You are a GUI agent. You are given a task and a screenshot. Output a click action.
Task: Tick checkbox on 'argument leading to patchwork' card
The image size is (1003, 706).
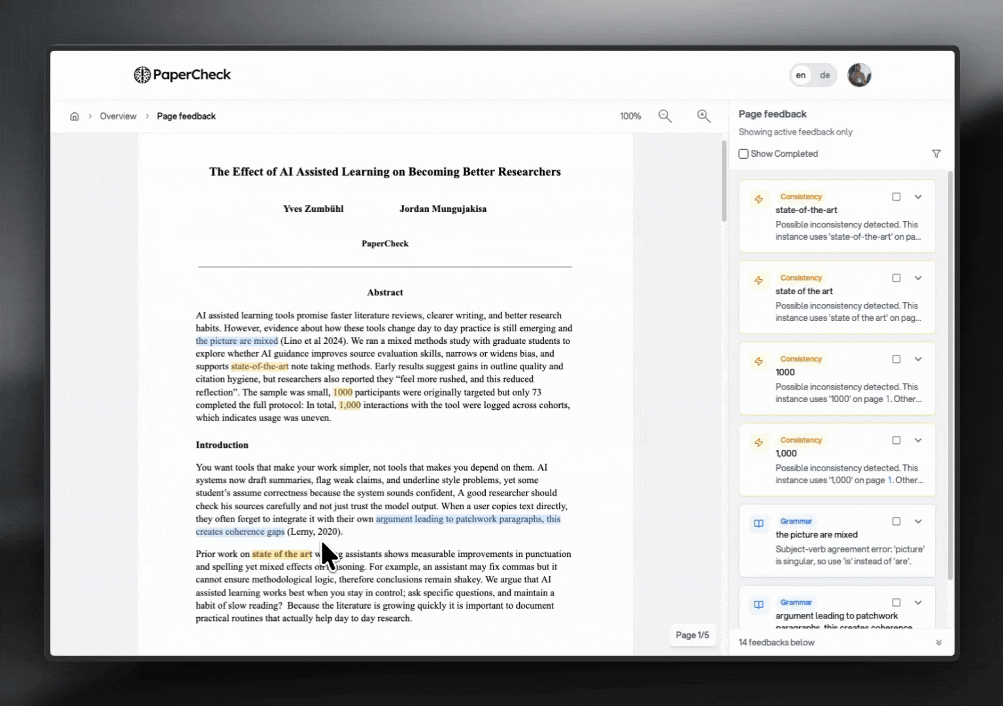click(x=896, y=602)
